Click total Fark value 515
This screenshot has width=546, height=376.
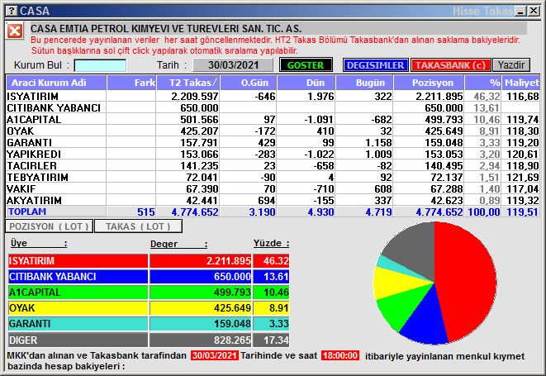(146, 212)
